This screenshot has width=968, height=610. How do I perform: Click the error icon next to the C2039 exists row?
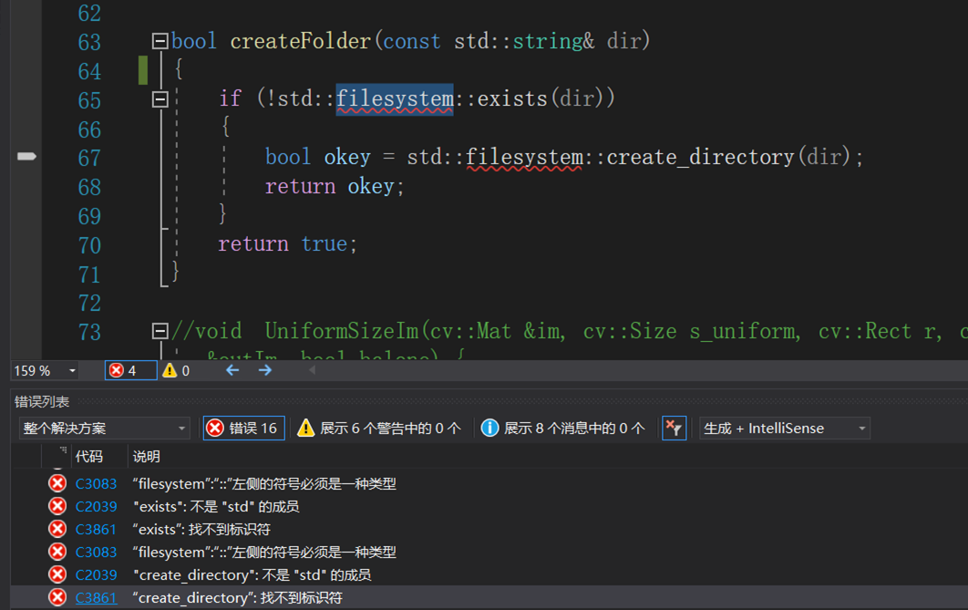pyautogui.click(x=57, y=506)
